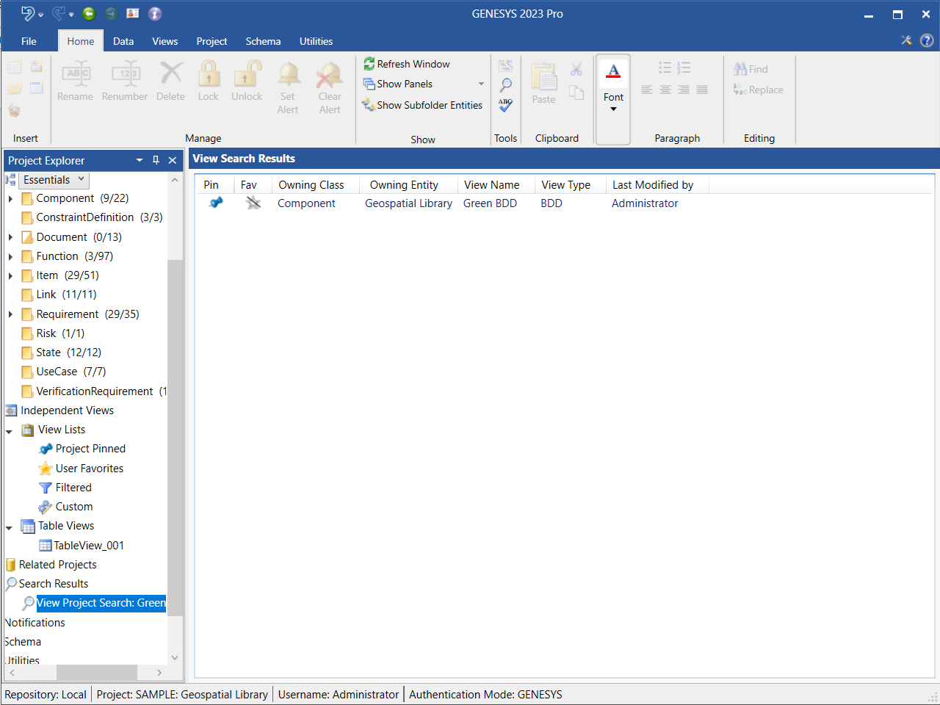Screen dimensions: 940x705
Task: Toggle auto-hide pin on Project Explorer
Action: tap(156, 160)
